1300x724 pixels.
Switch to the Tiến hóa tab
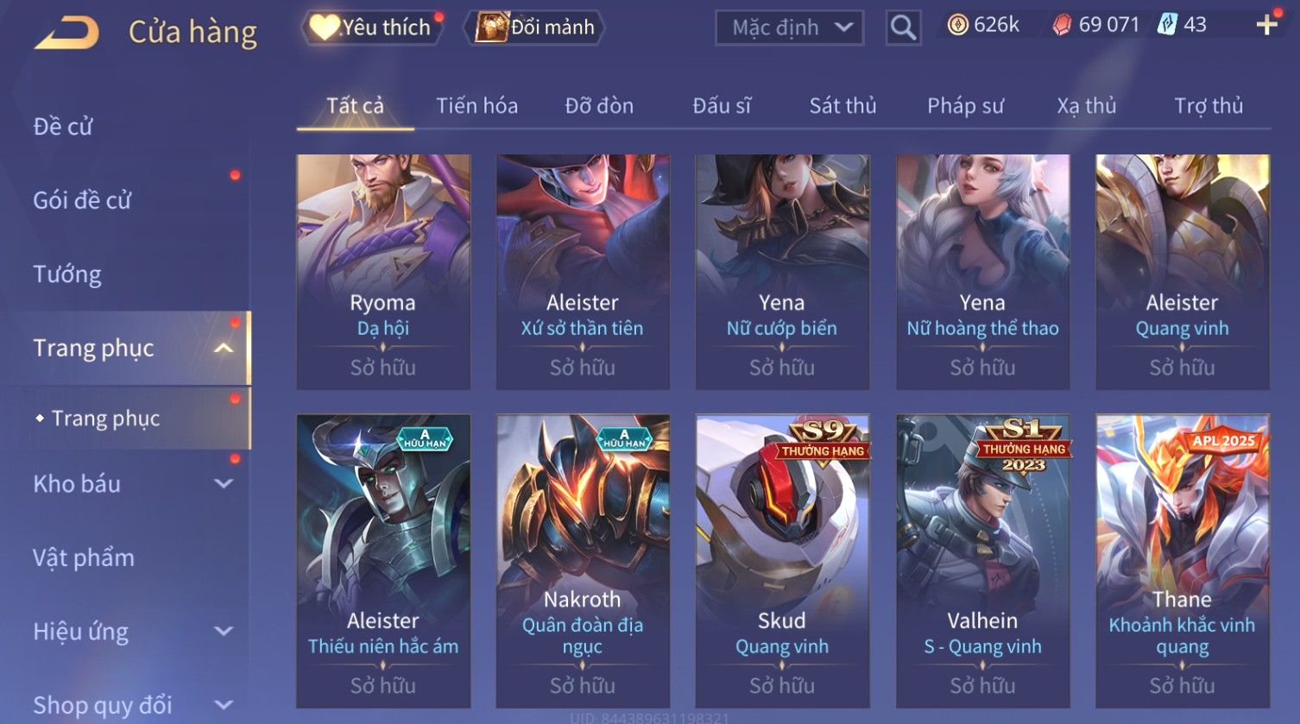(476, 106)
